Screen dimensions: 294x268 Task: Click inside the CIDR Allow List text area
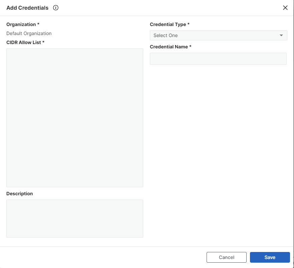[x=75, y=117]
